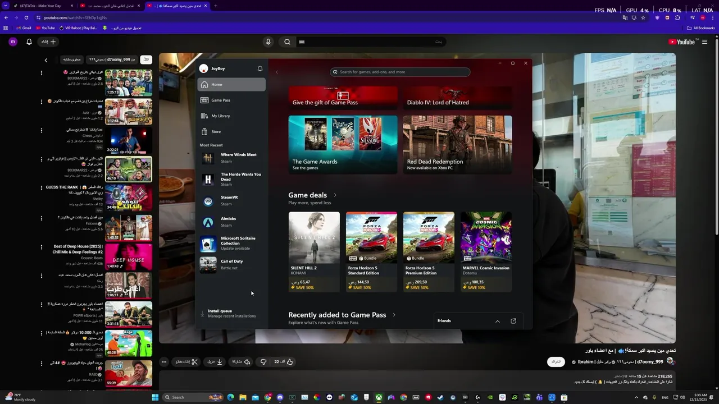Click Download button under video
The image size is (719, 404).
215,362
